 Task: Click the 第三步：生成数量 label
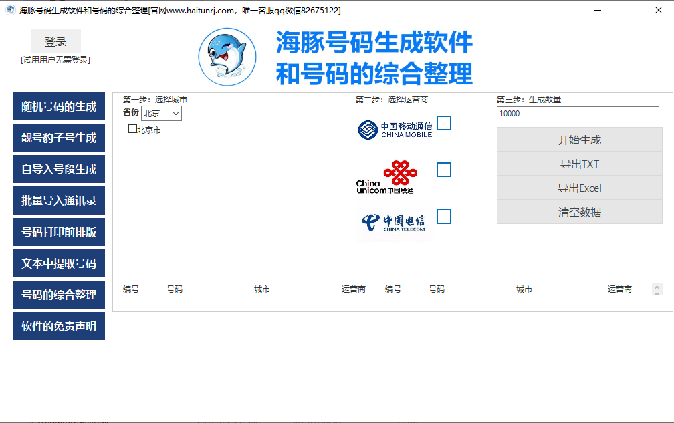(x=529, y=99)
